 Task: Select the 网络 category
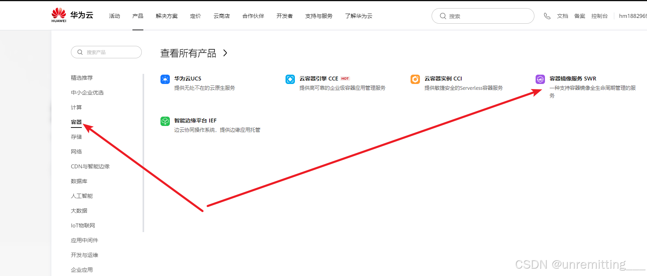(76, 152)
